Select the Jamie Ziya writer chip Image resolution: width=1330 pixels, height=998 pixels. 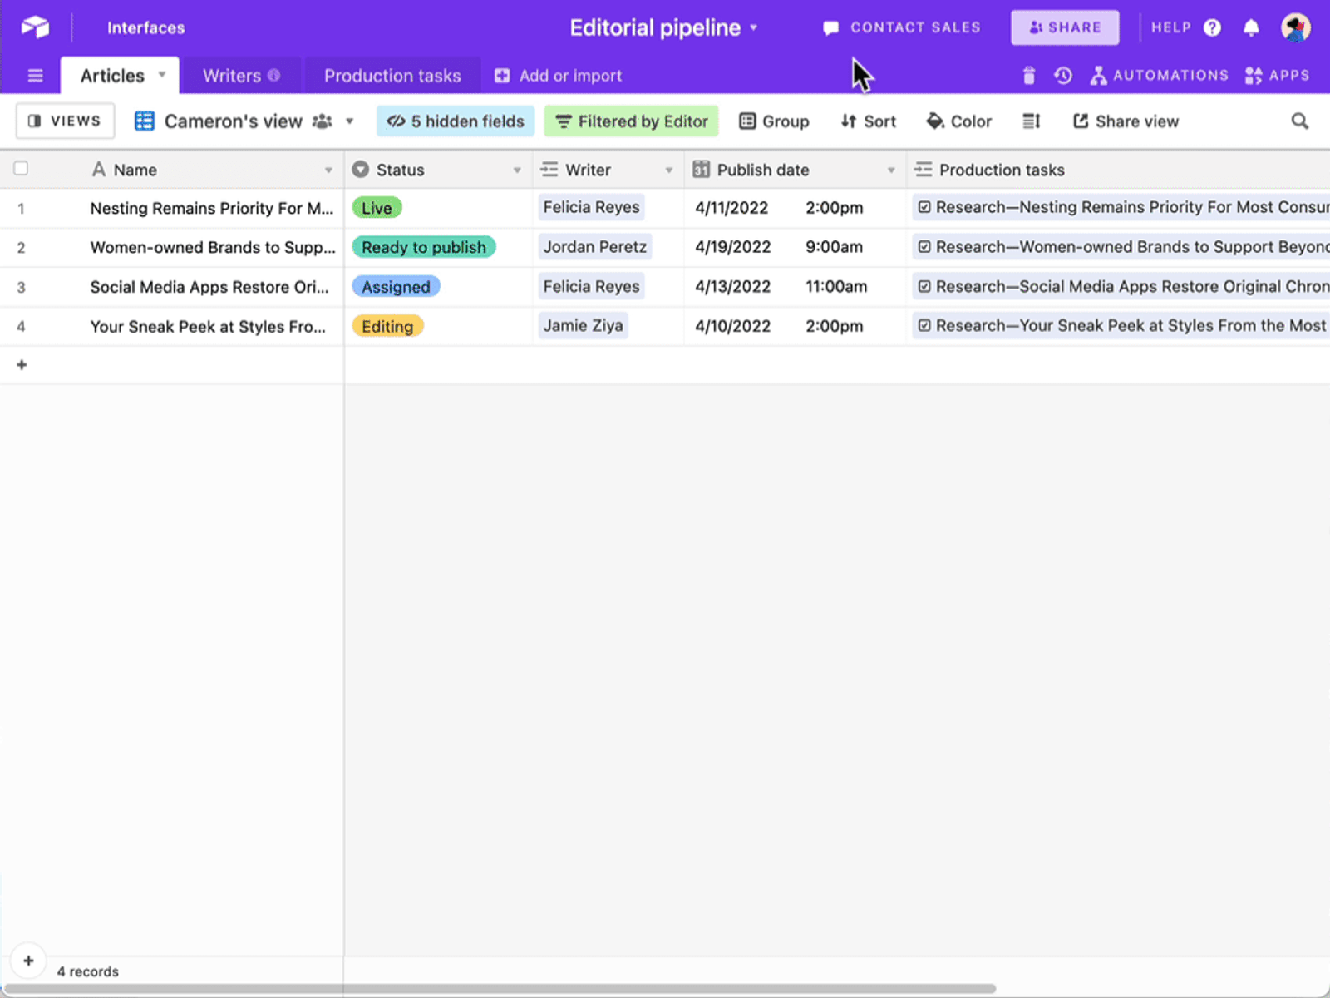point(583,325)
